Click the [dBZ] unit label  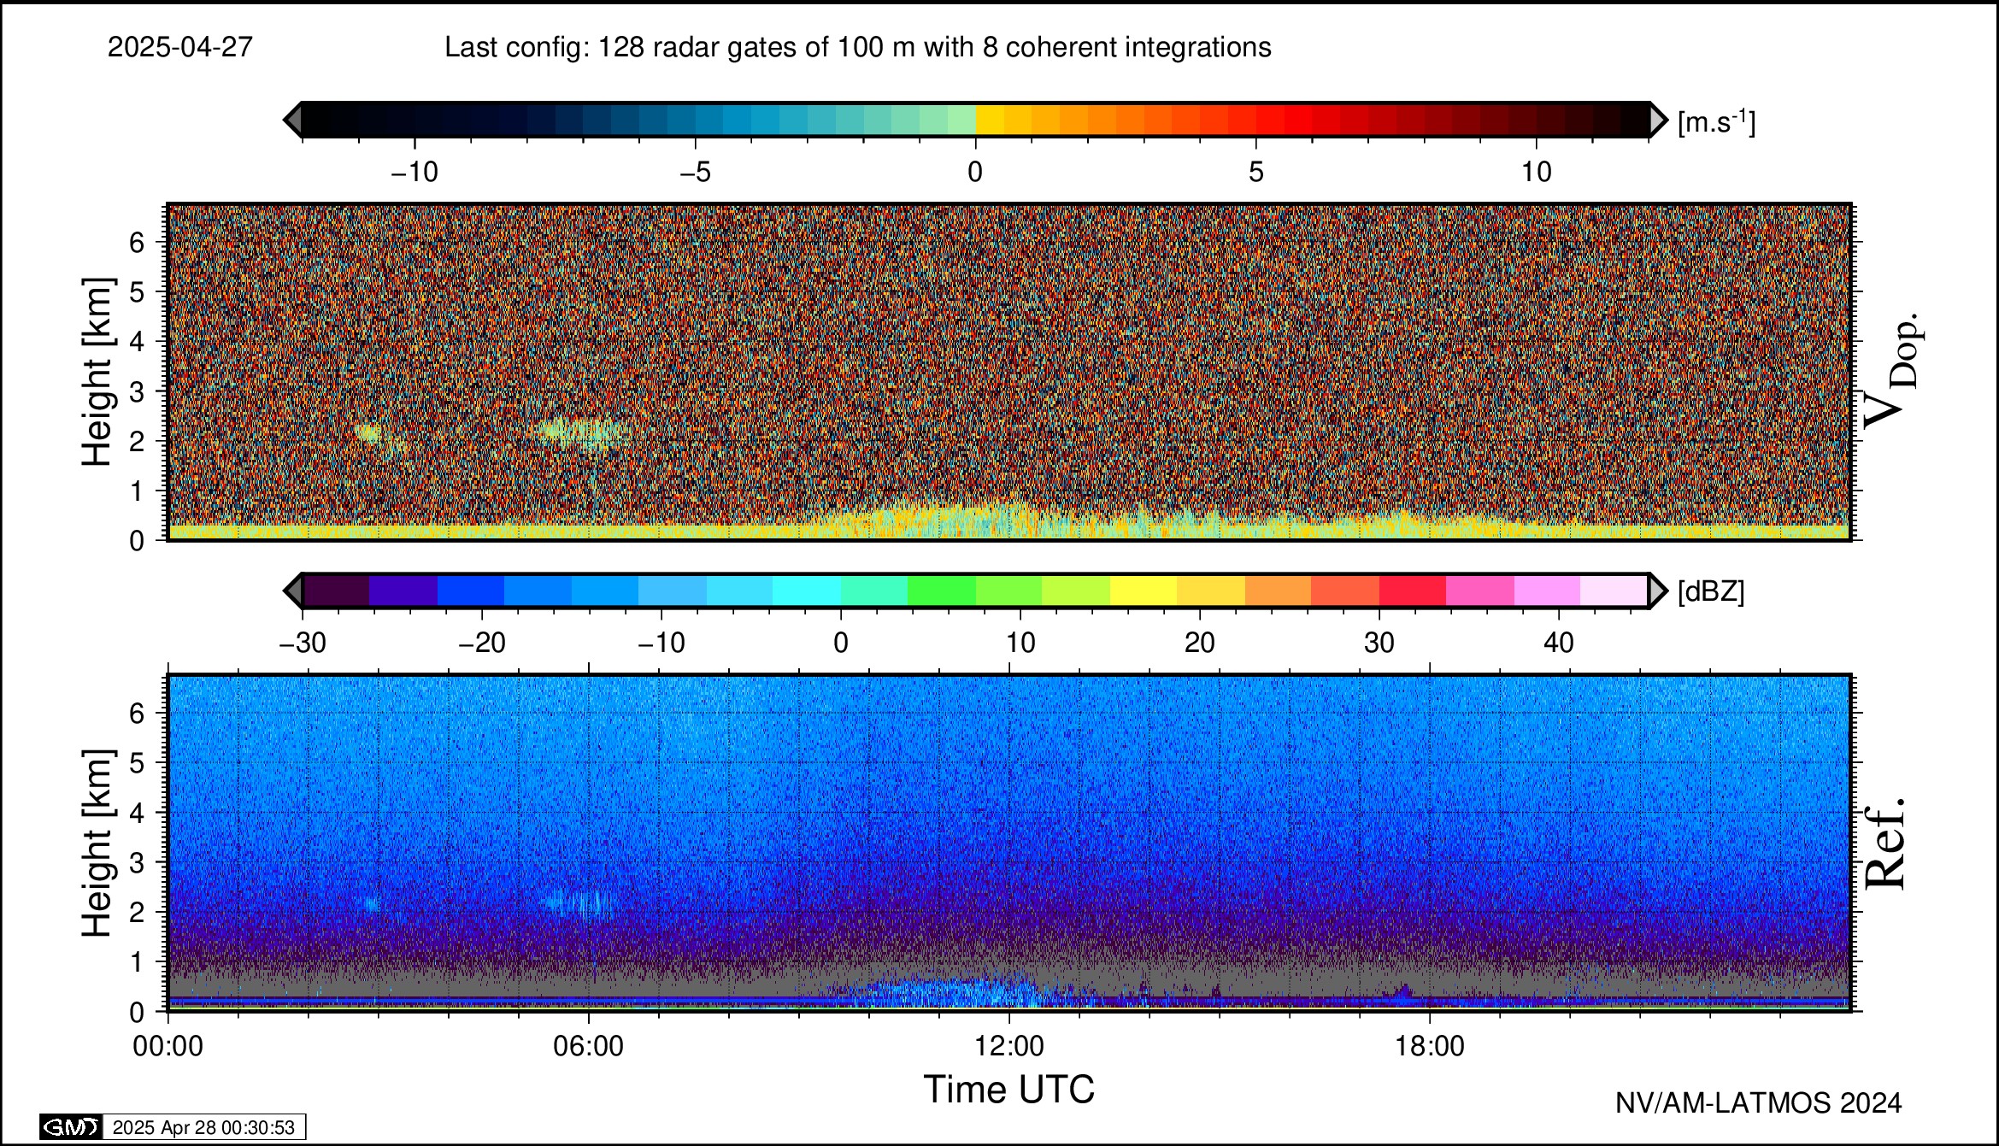[1711, 591]
